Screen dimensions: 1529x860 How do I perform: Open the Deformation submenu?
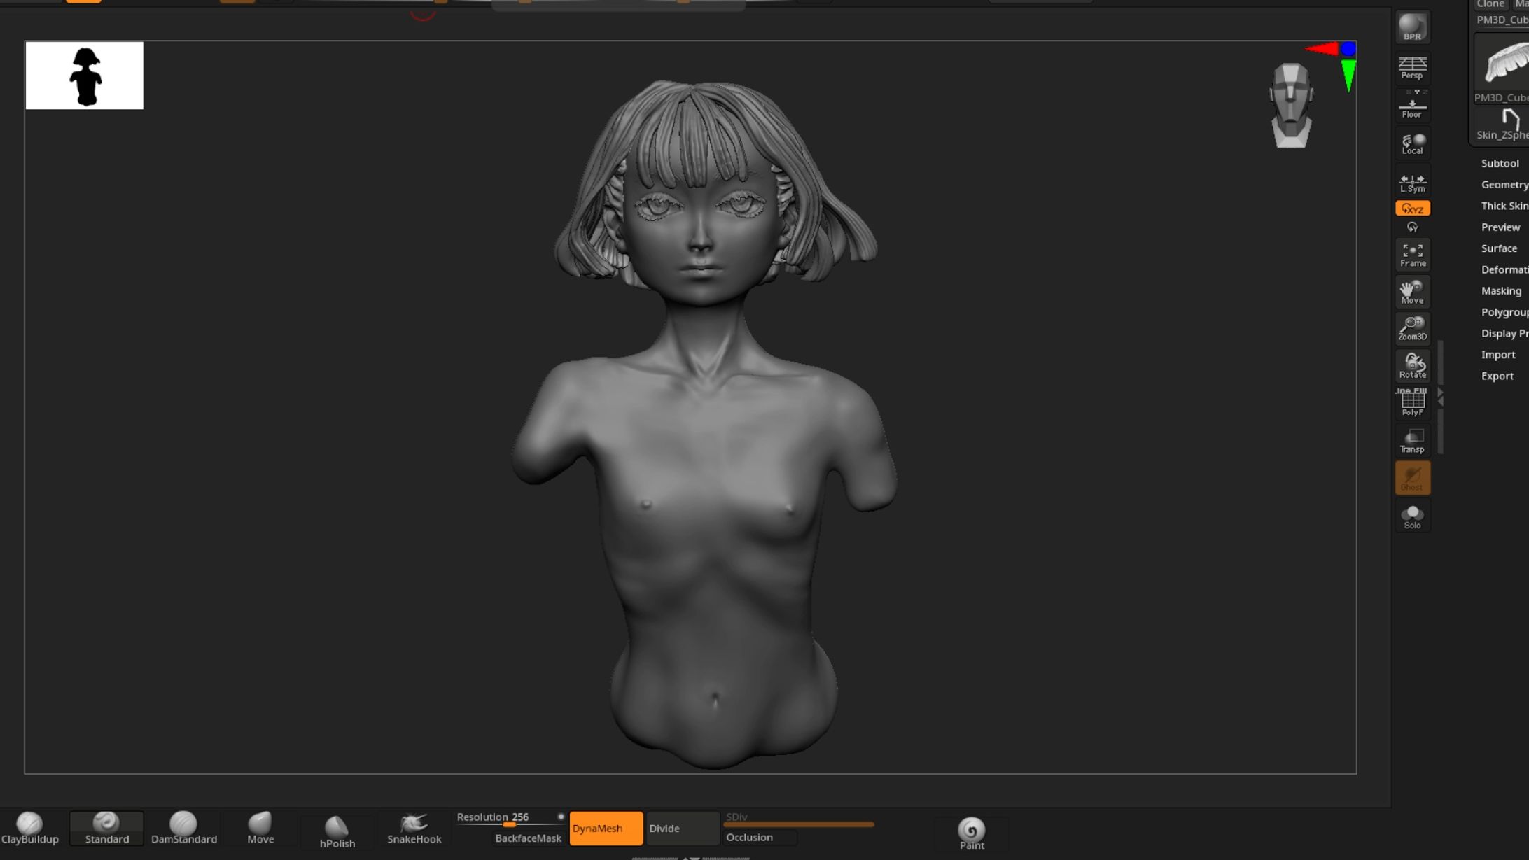pos(1504,269)
